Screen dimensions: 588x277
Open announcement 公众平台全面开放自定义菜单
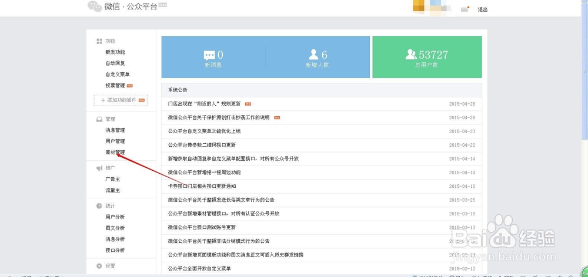point(199,268)
